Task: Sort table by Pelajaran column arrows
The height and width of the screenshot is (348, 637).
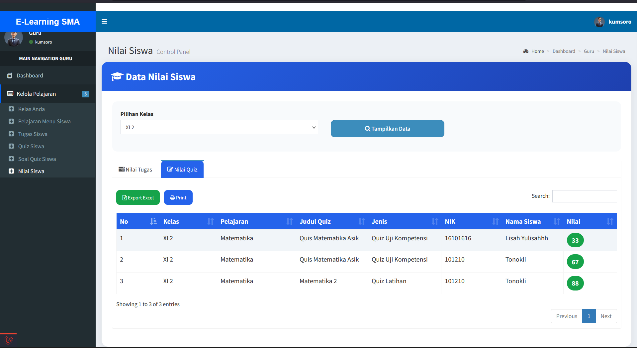Action: pyautogui.click(x=290, y=221)
